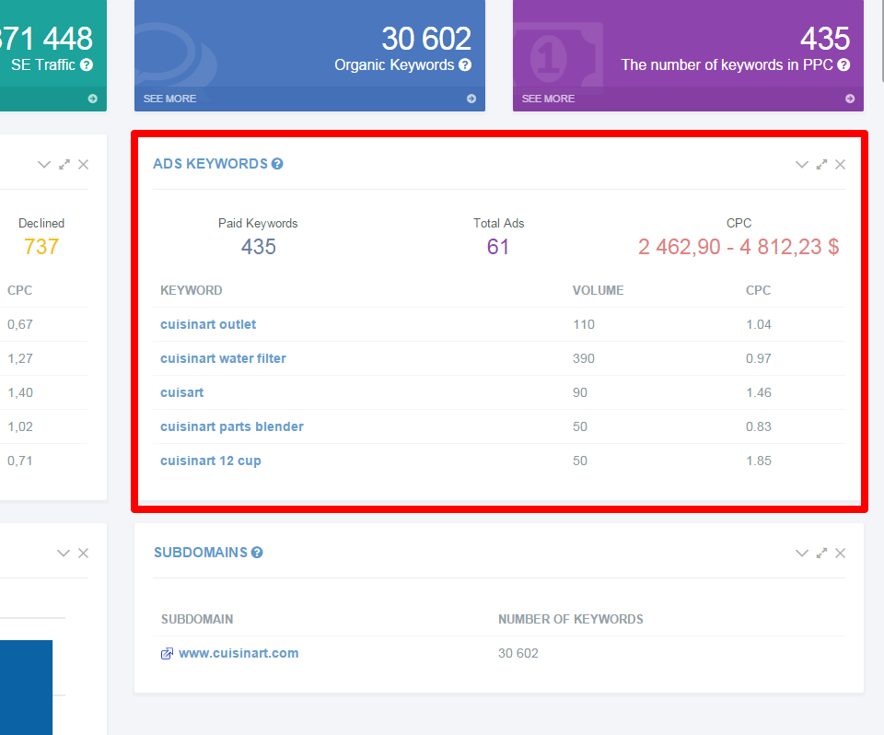The image size is (884, 735).
Task: Click help icon next to SE Traffic
Action: coord(87,65)
